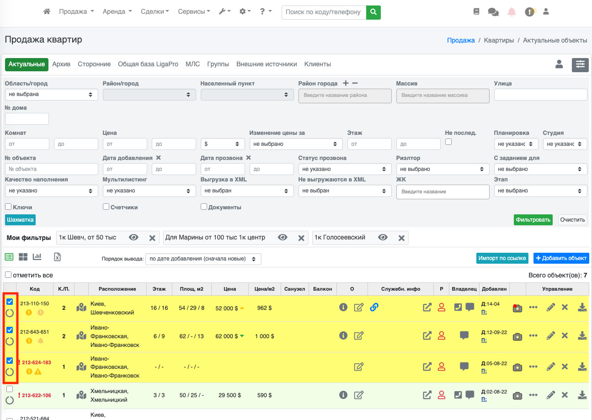Expand the 'Риэлтор' dropdown
The image size is (592, 420).
pos(443,169)
